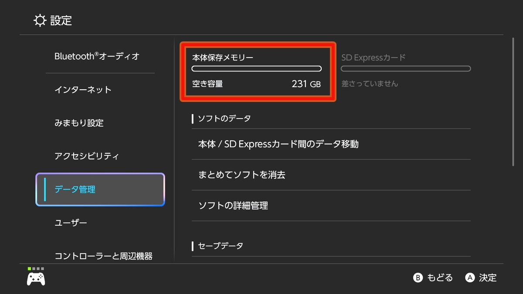
Task: Open みまもり設定 from the sidebar
Action: pos(79,123)
